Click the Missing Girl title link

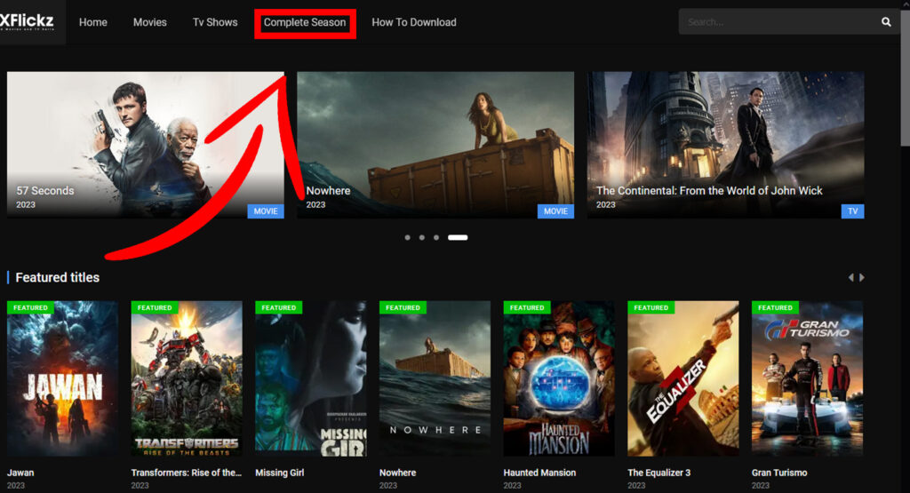[x=280, y=473]
